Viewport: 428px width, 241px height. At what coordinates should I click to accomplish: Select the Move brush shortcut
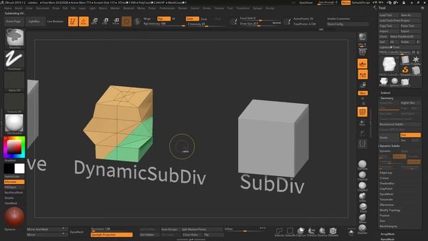(x=362, y=218)
